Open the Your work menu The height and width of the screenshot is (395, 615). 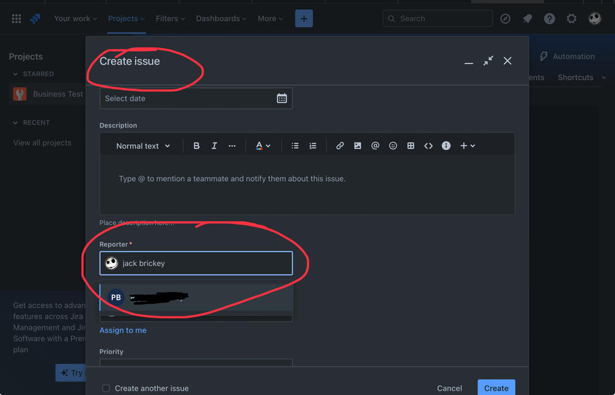pyautogui.click(x=76, y=18)
